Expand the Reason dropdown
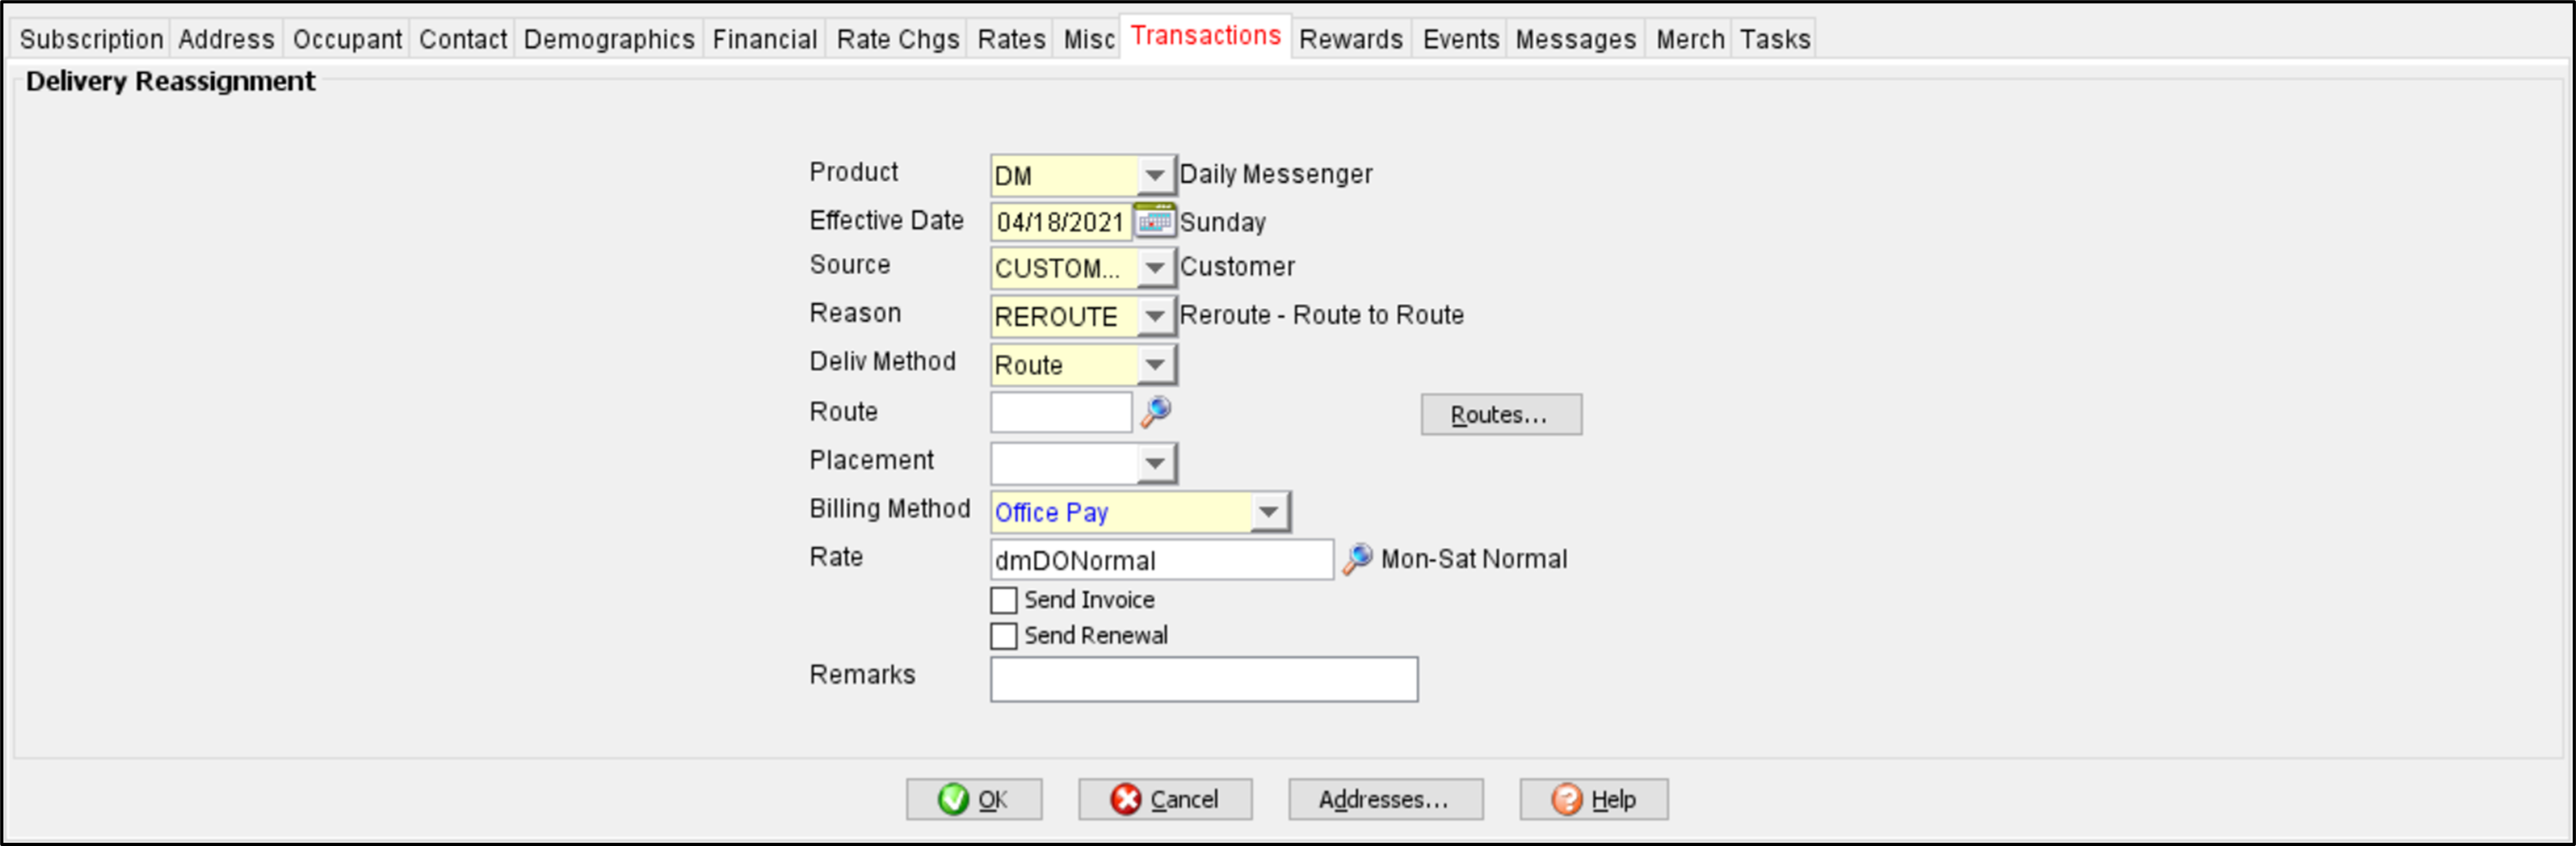Viewport: 2576px width, 846px height. point(1155,316)
